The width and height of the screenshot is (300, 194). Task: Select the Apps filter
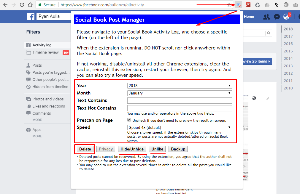click(37, 130)
